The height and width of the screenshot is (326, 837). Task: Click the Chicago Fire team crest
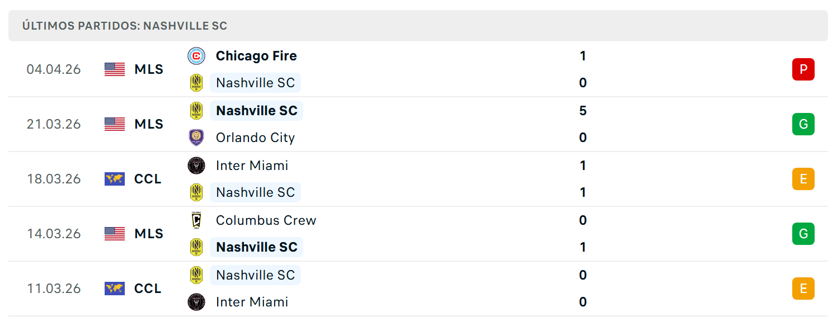point(196,56)
